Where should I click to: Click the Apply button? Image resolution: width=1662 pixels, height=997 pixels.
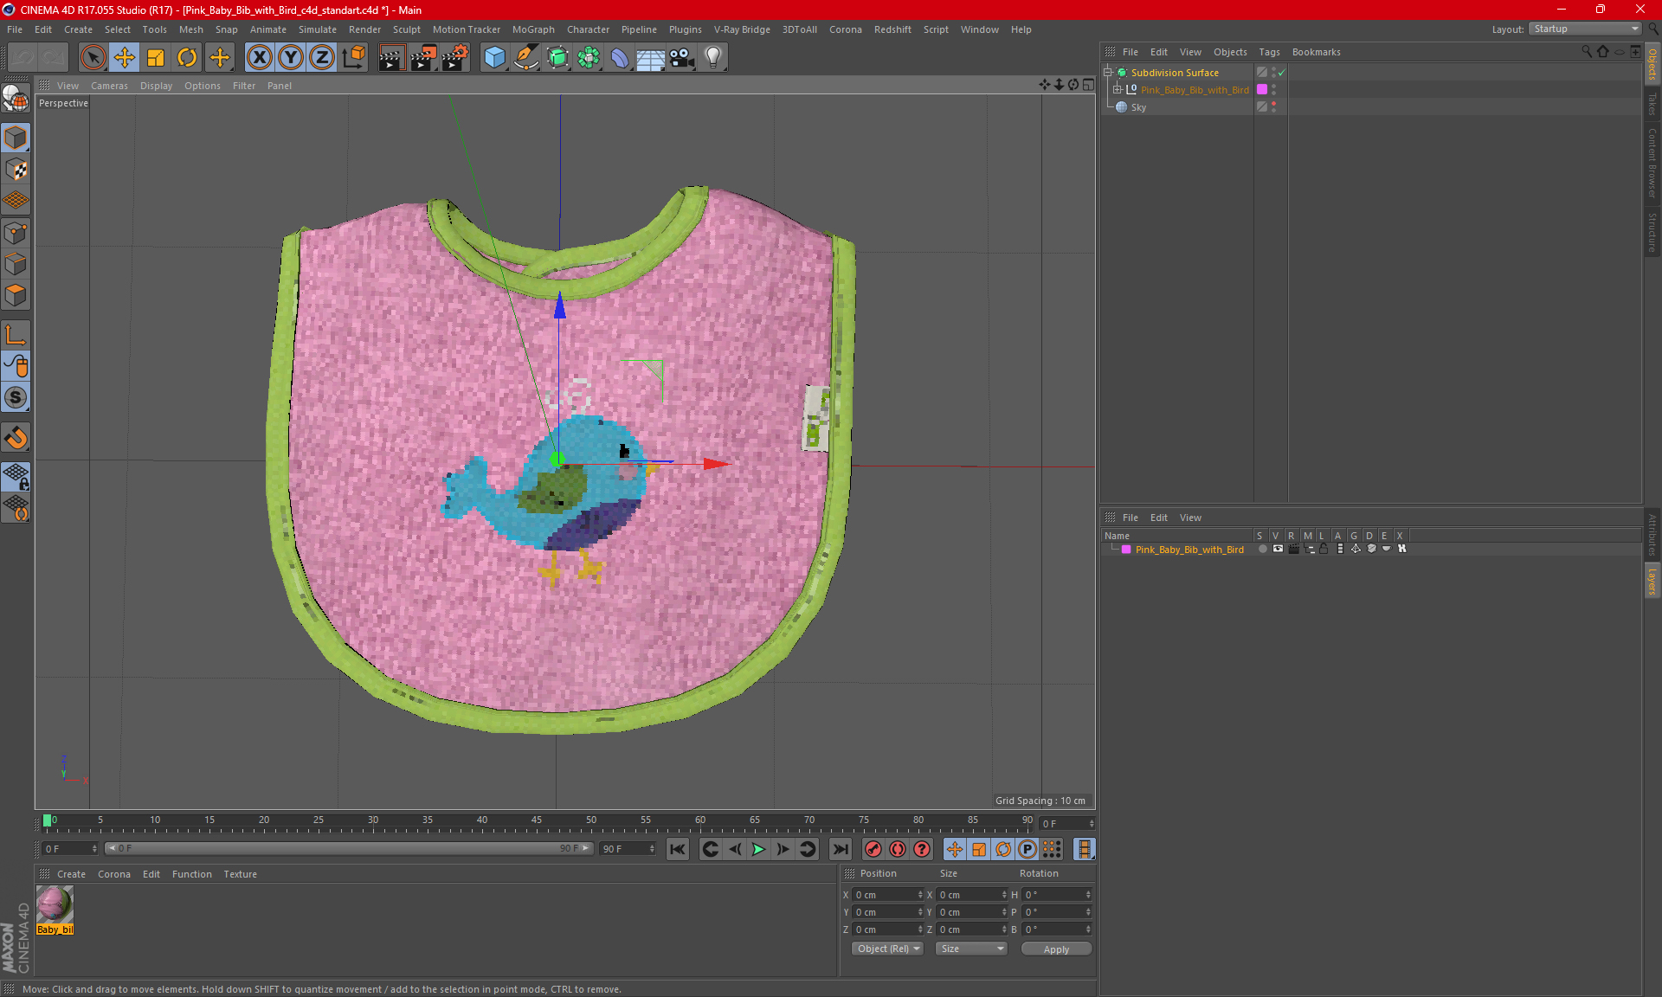[1056, 949]
